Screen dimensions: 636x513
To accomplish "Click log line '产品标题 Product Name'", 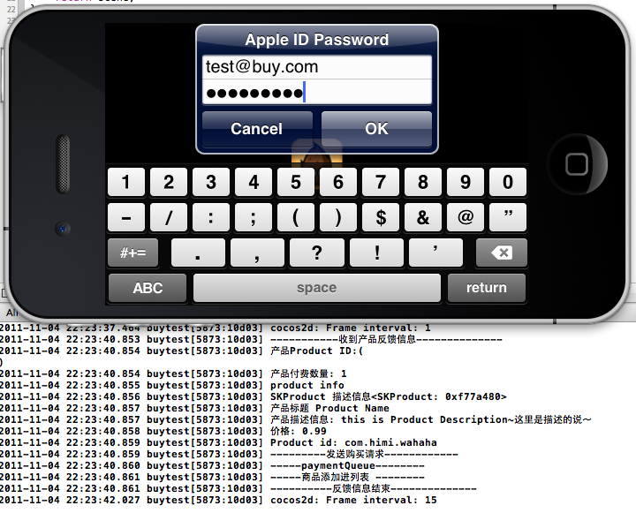I will click(x=329, y=408).
